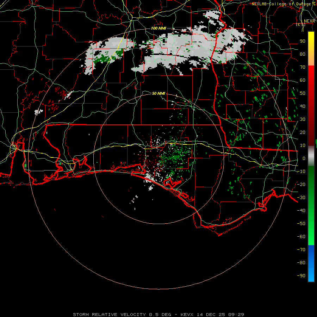
Task: Click the KT units label above color bar
Action: pos(301,24)
